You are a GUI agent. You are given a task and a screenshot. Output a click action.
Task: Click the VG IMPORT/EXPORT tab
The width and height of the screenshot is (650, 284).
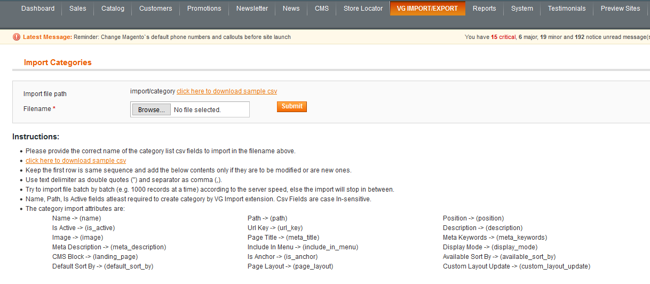427,9
